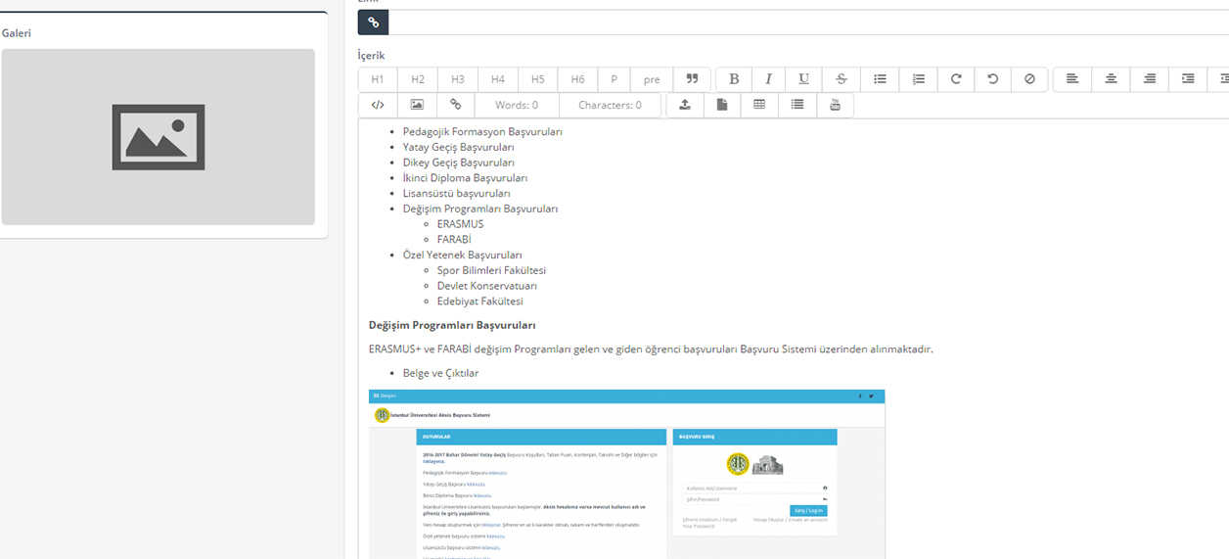Increase indent with indent icon
Viewport: 1229px width, 559px height.
click(x=1188, y=79)
